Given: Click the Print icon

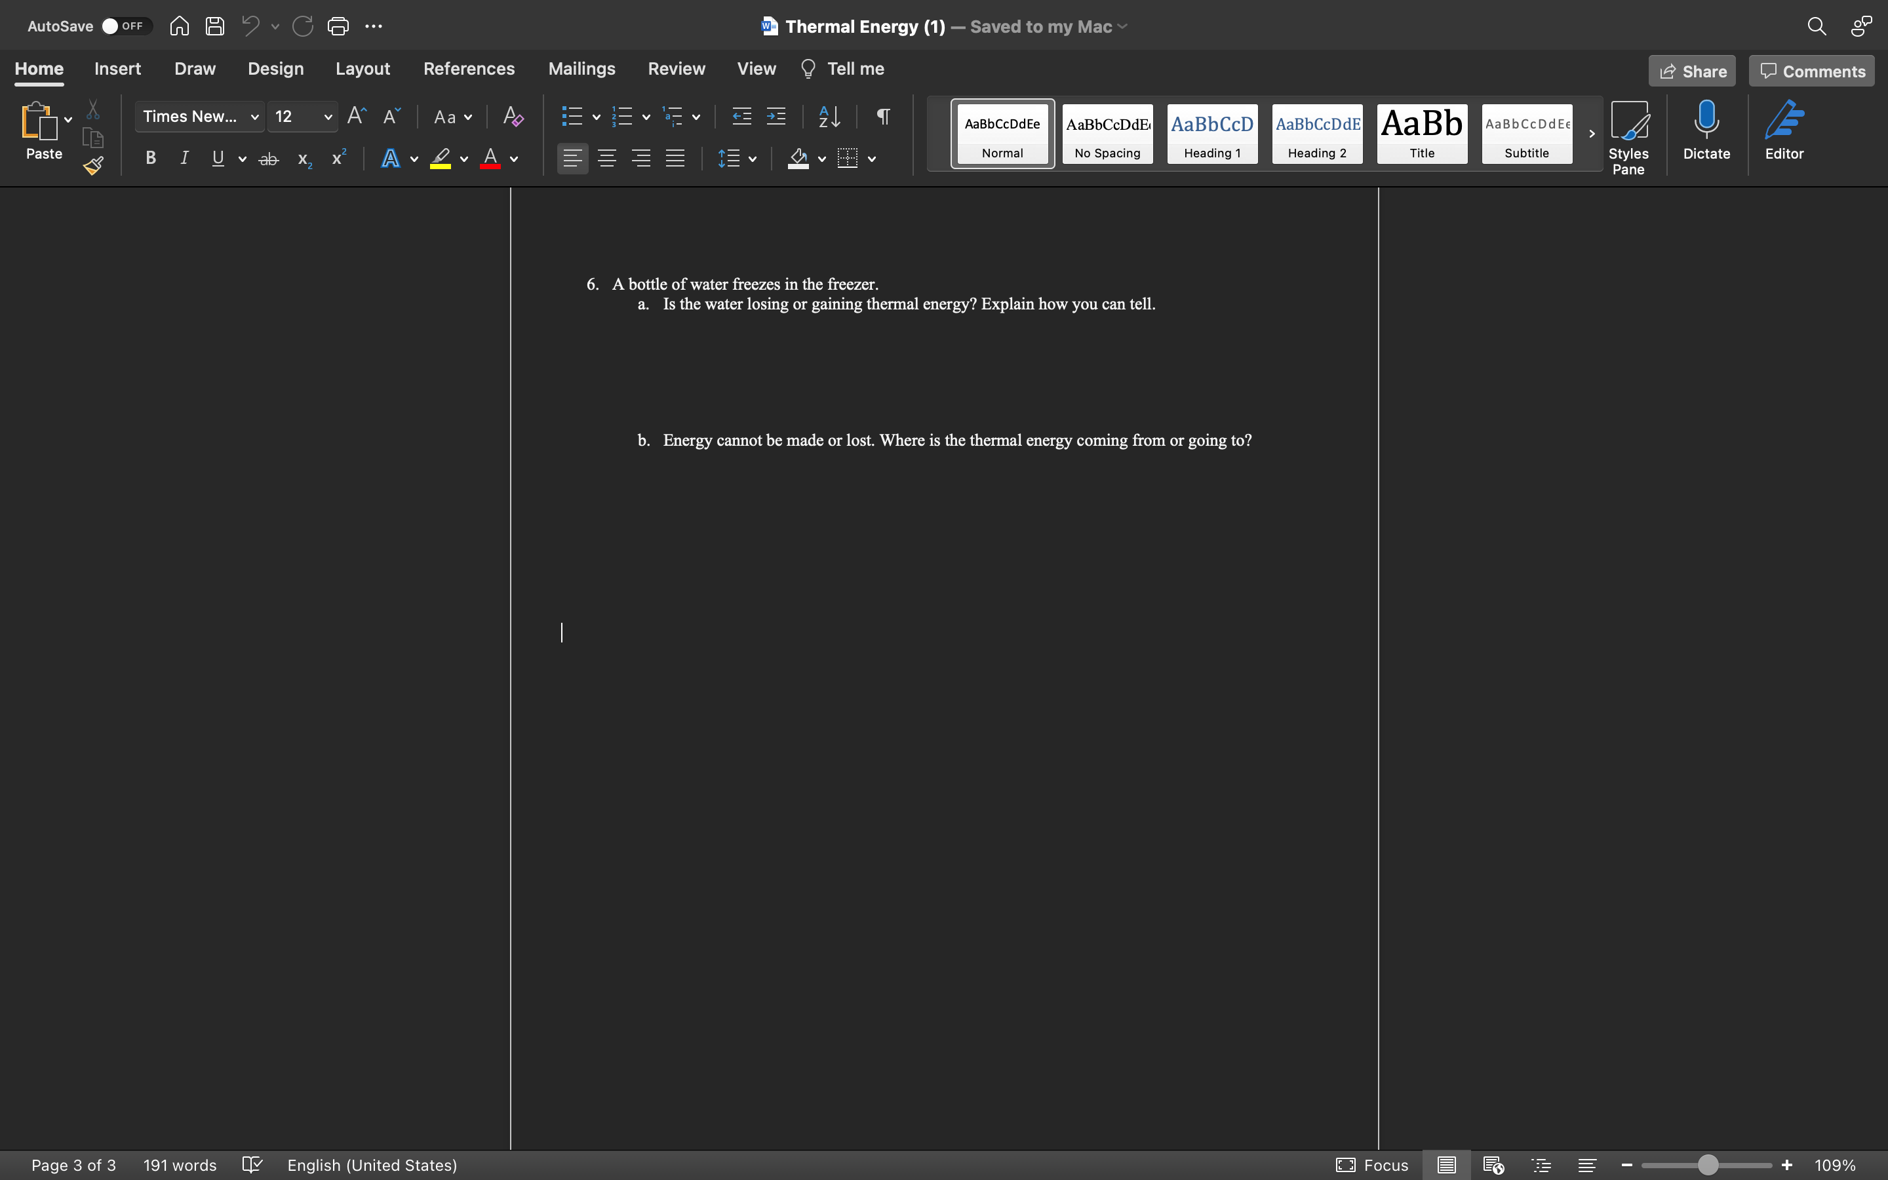Looking at the screenshot, I should pos(338,26).
